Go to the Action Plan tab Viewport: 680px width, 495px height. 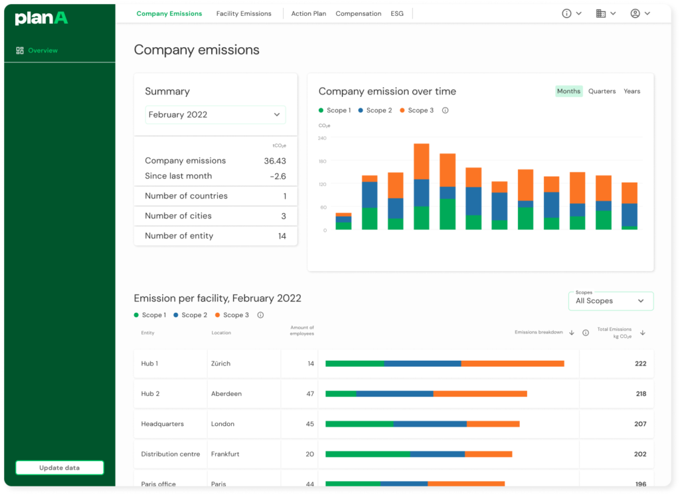tap(308, 13)
